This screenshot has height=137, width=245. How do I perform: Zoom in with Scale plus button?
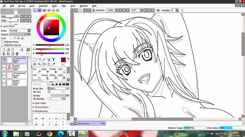pos(26,16)
